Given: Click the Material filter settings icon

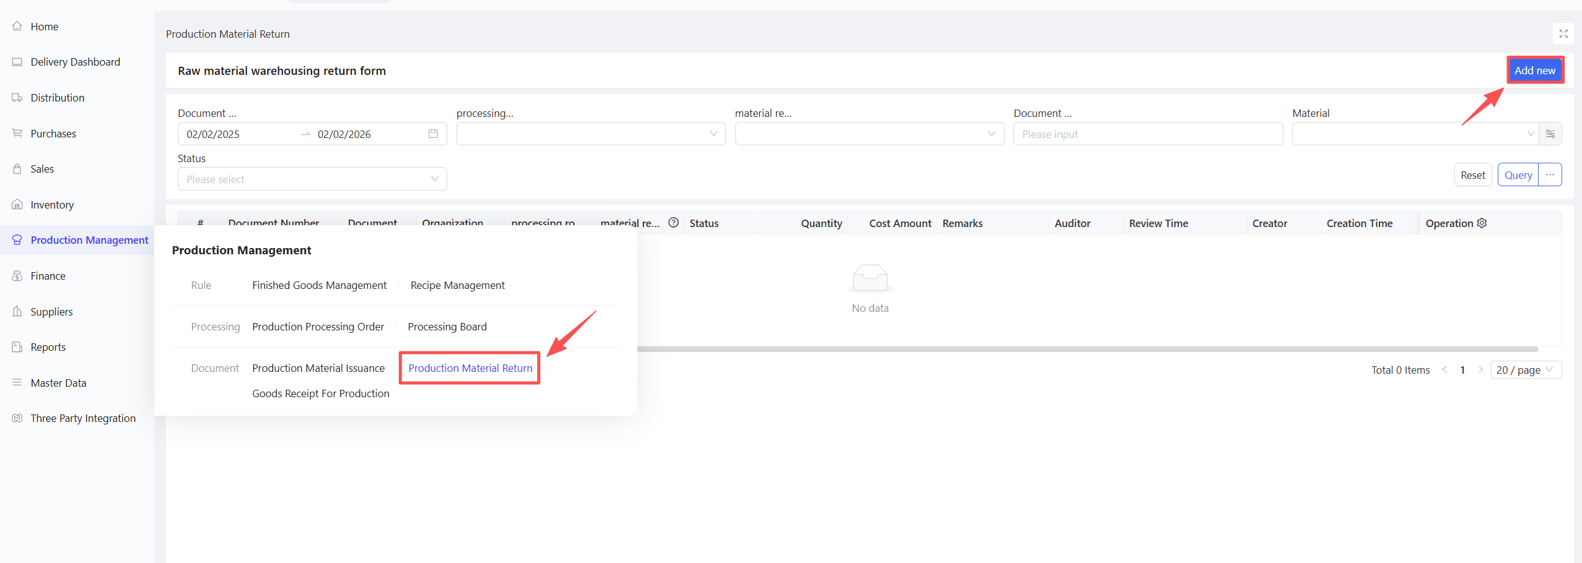Looking at the screenshot, I should coord(1550,134).
